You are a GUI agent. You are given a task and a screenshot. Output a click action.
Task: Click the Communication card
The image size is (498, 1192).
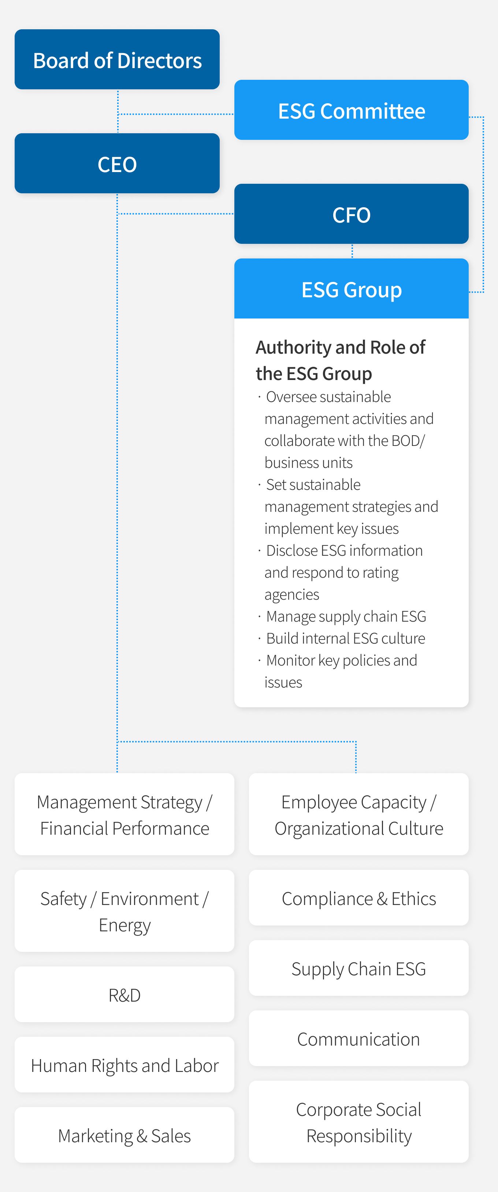tap(359, 1039)
